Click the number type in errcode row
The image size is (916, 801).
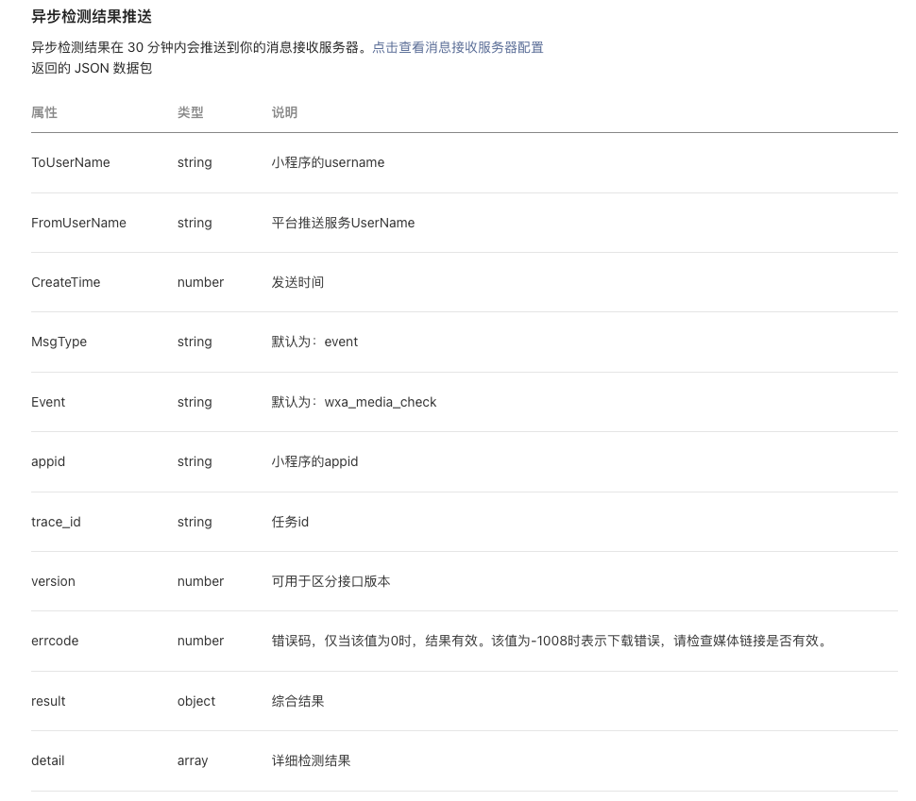pyautogui.click(x=200, y=641)
